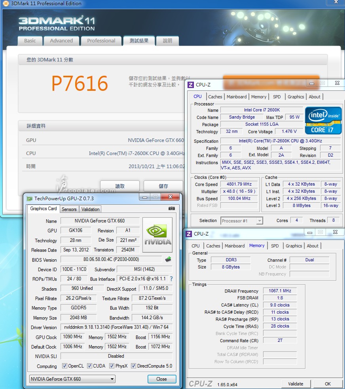Open Graphics tab in lower CPU-Z window

click(294, 246)
